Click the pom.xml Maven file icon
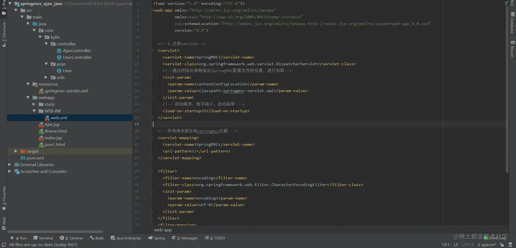The image size is (516, 248). 23,158
